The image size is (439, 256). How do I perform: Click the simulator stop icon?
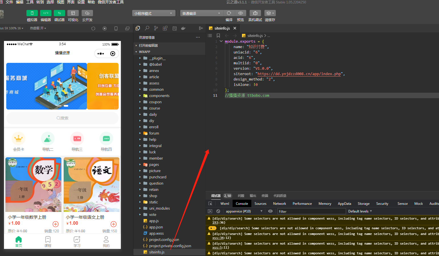coord(105,28)
